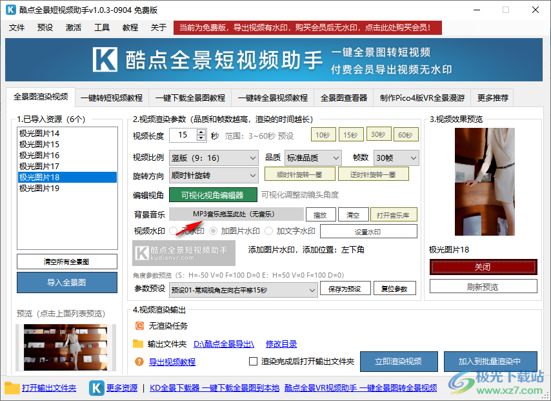Click the yellow folder icon beside 打开输出文件夹

pyautogui.click(x=12, y=388)
